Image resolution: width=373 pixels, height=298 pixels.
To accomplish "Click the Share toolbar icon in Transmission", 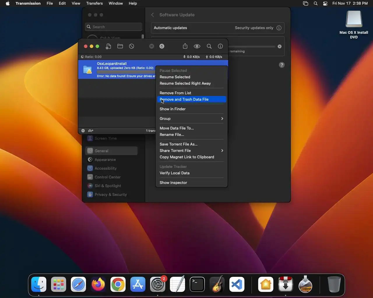I will tap(185, 46).
